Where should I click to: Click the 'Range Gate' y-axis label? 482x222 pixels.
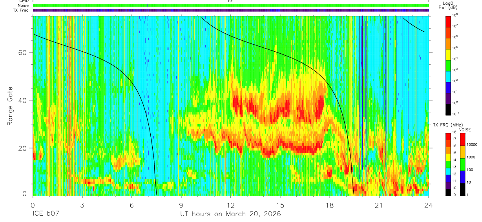coord(10,106)
